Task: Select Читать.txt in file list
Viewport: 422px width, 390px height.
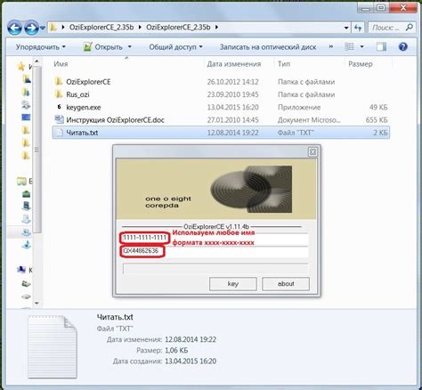Action: (221, 133)
